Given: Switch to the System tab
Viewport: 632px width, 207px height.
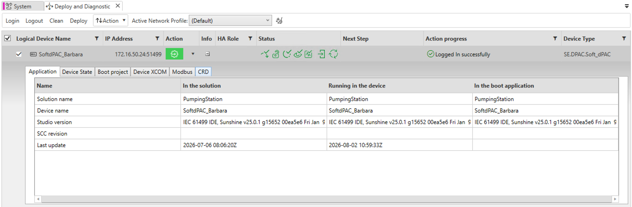Looking at the screenshot, I should point(23,6).
